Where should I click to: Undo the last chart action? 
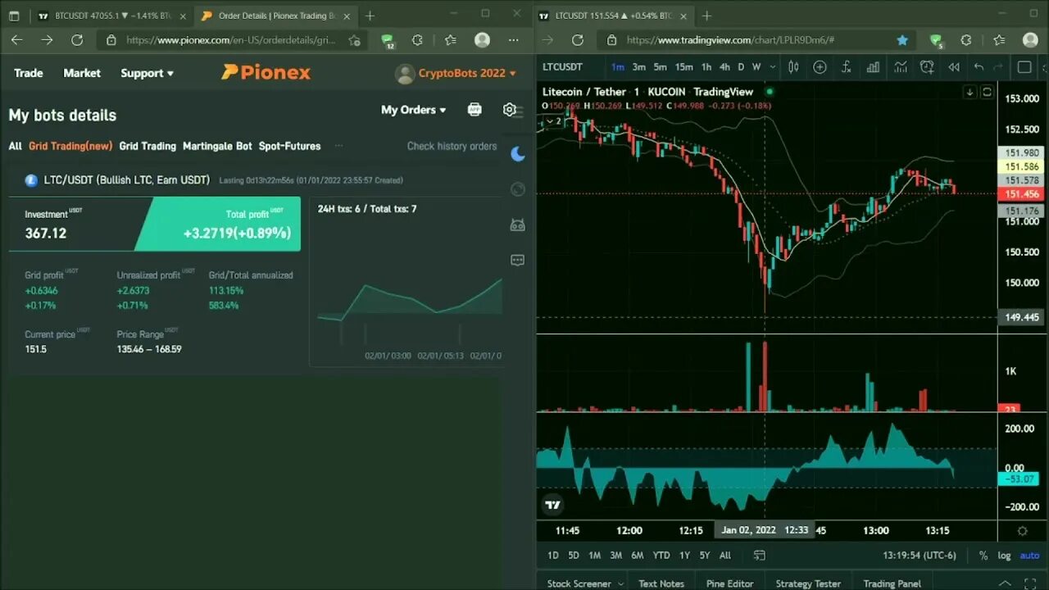point(979,67)
